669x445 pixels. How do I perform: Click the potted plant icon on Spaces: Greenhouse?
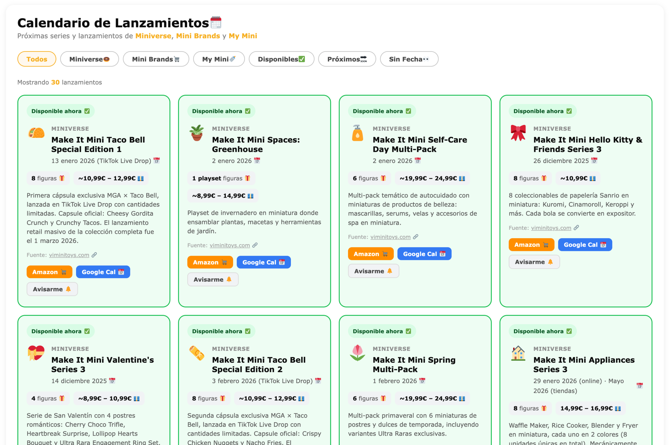point(197,133)
